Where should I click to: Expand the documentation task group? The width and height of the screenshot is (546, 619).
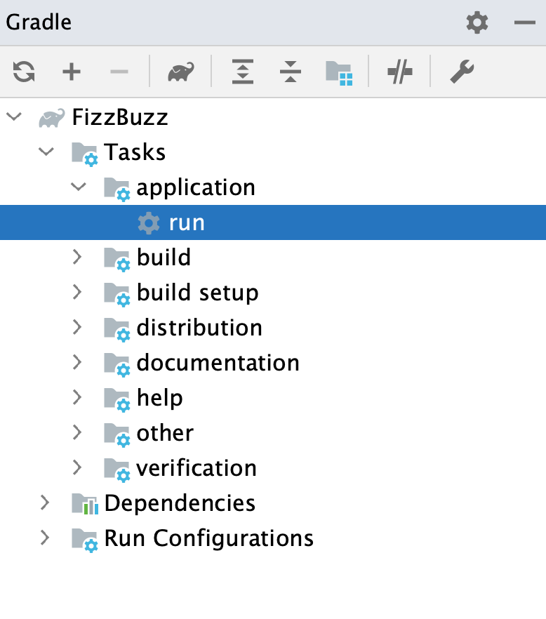pyautogui.click(x=77, y=362)
